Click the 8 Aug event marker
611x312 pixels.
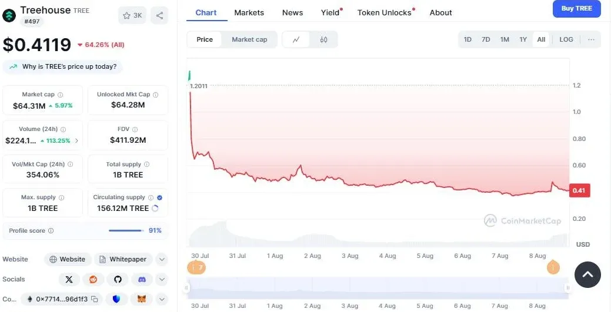click(x=553, y=267)
